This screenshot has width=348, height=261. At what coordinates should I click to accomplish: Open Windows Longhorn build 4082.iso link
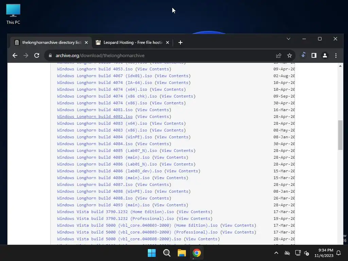tap(95, 117)
